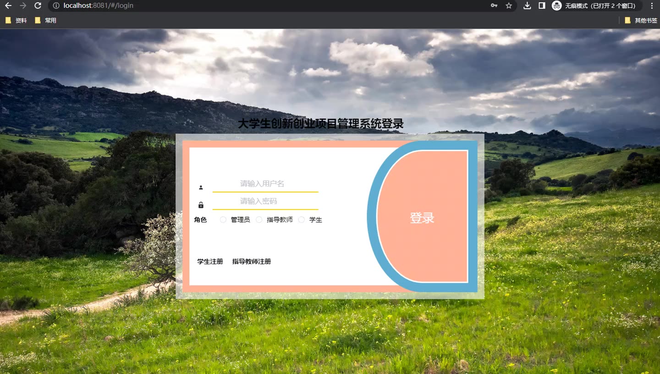Viewport: 660px width, 374px height.
Task: Toggle the browser side panel icon
Action: tap(542, 5)
